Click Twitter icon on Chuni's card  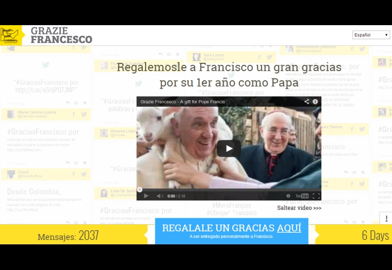[x=84, y=174]
